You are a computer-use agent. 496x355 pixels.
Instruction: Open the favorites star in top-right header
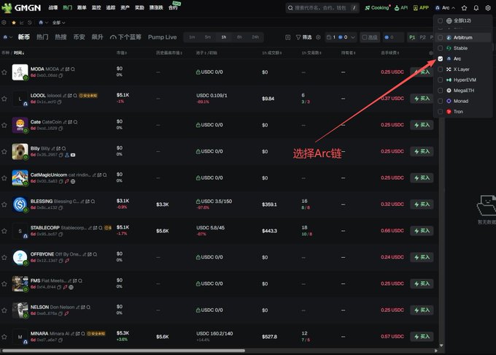pyautogui.click(x=464, y=8)
